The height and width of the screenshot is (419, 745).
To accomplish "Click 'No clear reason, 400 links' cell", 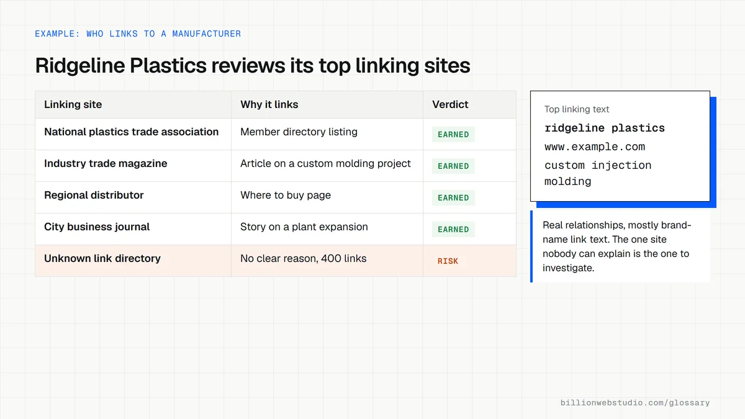I will 327,261.
